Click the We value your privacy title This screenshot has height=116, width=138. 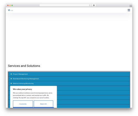22,89
